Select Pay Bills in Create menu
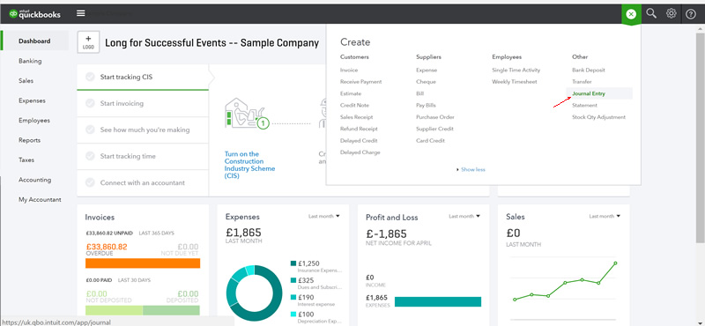The width and height of the screenshot is (705, 326). (426, 105)
